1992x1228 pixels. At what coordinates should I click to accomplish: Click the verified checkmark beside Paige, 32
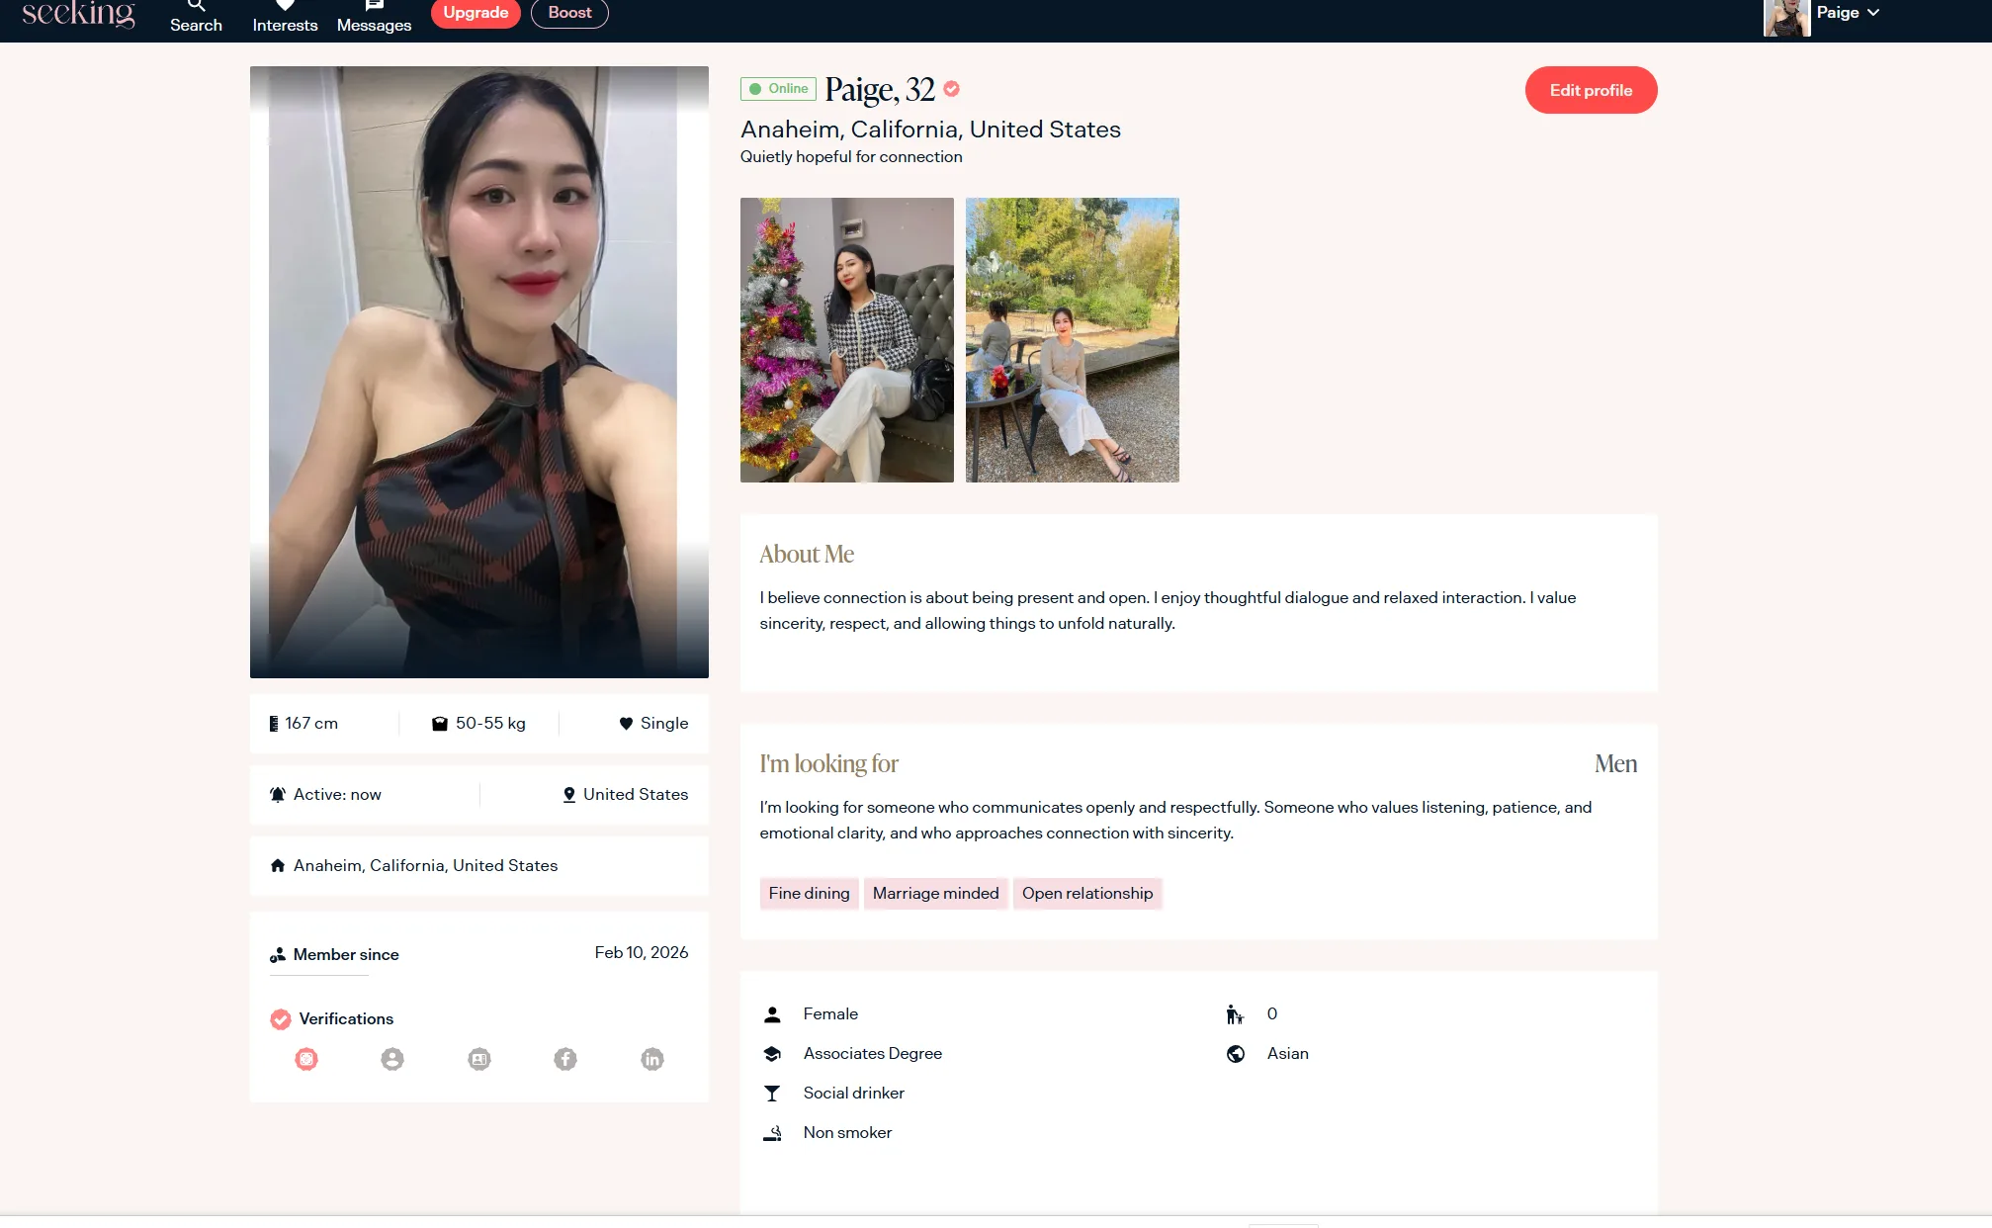point(951,89)
